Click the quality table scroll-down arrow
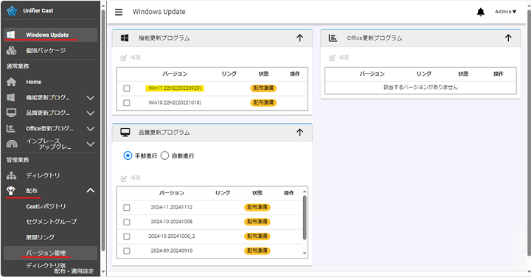The image size is (531, 277). [305, 253]
